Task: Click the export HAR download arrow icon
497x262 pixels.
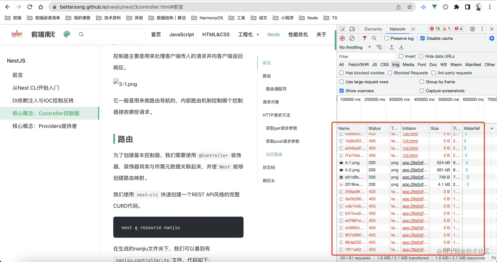Action: point(401,47)
